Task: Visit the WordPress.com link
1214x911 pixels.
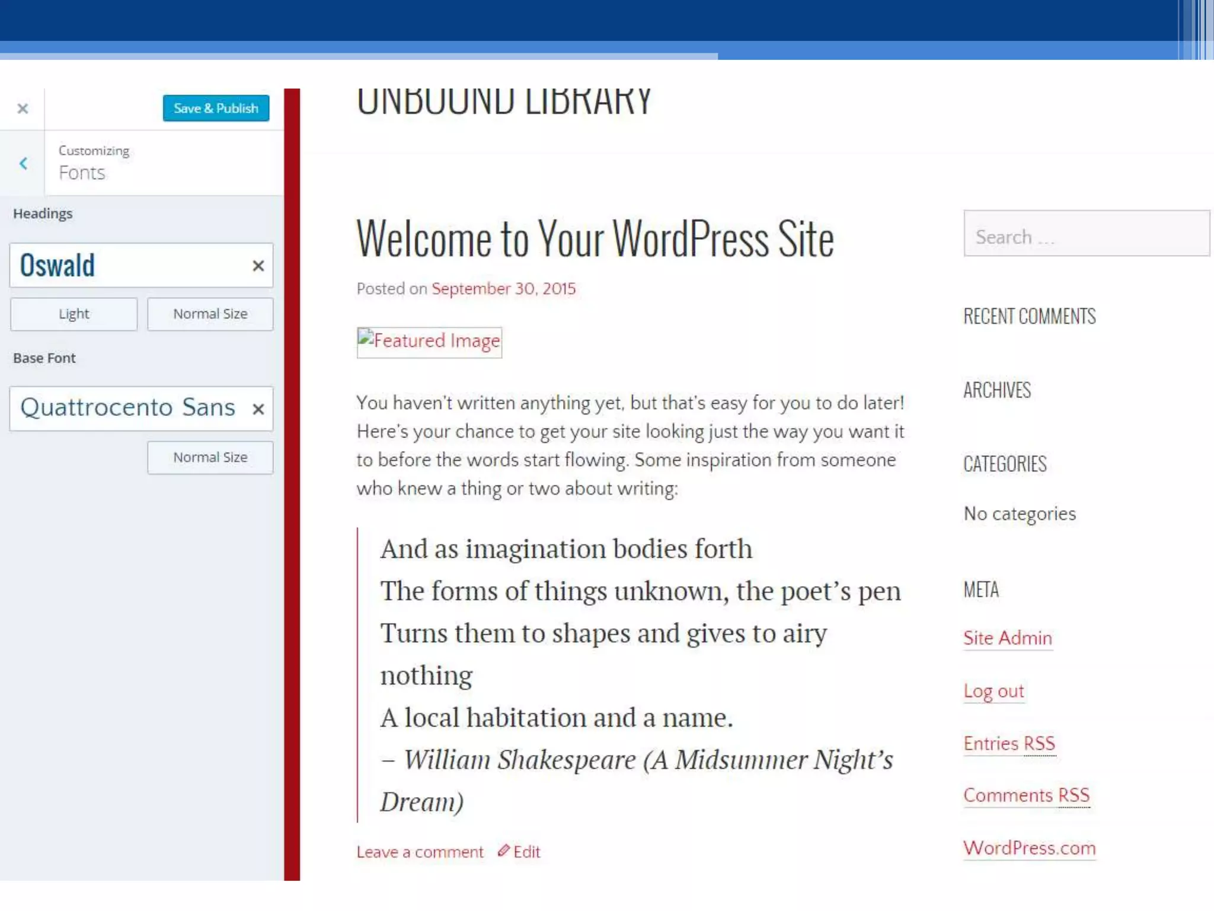Action: click(1029, 848)
